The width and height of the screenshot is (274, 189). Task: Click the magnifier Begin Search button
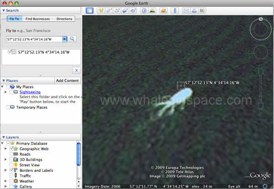pyautogui.click(x=72, y=39)
